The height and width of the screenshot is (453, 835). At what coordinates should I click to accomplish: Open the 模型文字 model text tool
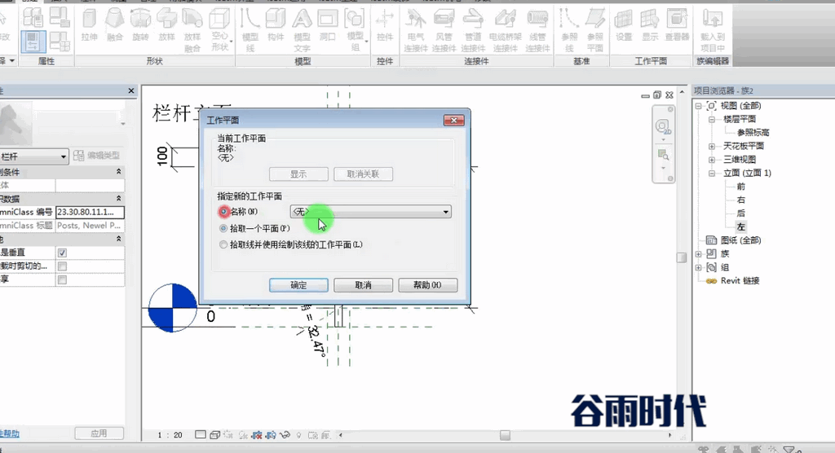(x=302, y=29)
